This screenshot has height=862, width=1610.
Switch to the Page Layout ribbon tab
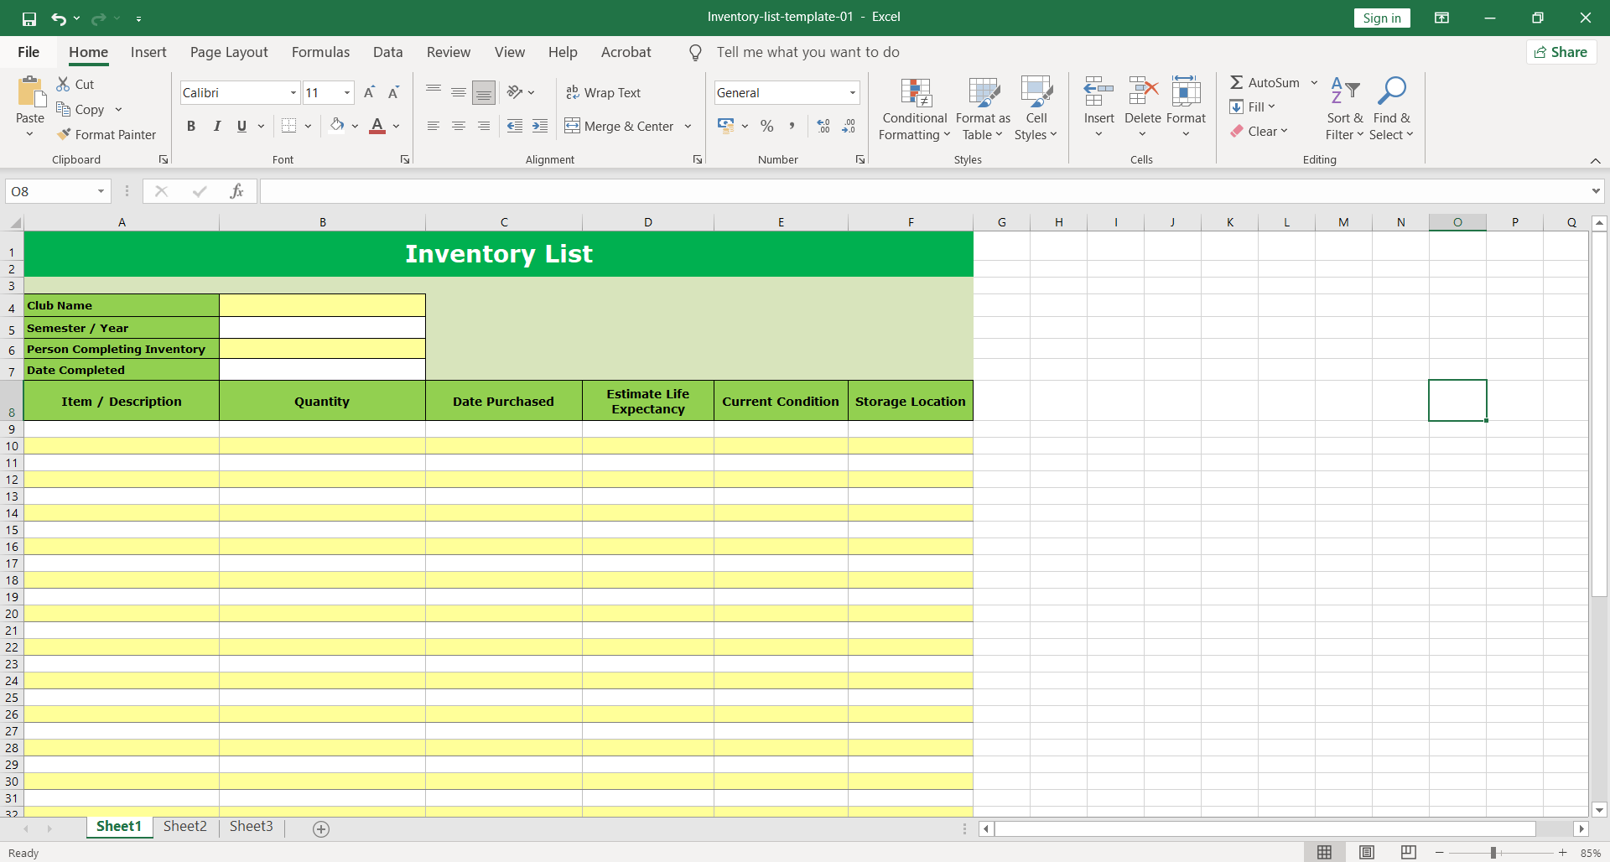tap(229, 52)
